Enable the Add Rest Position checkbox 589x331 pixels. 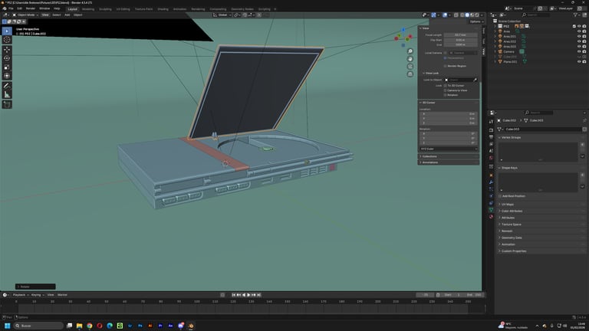pos(500,196)
